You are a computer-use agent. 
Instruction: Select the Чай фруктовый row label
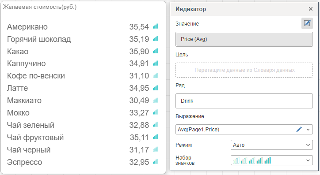point(35,138)
